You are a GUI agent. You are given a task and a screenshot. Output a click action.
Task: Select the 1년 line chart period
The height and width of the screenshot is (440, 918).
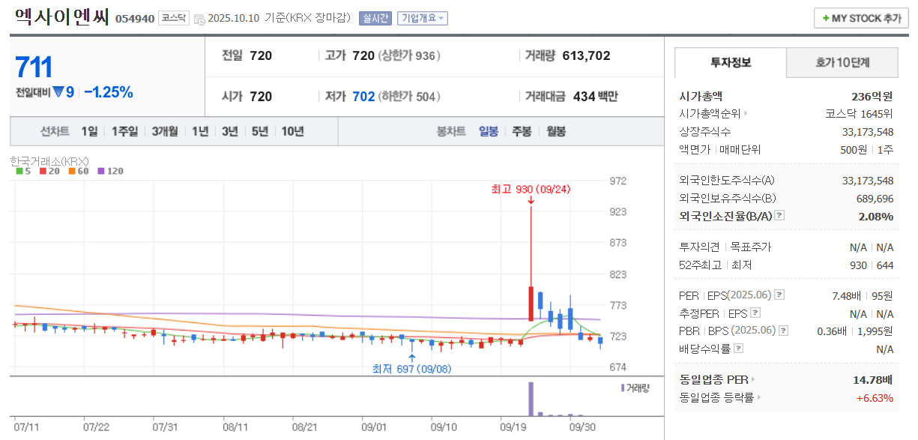click(x=200, y=131)
